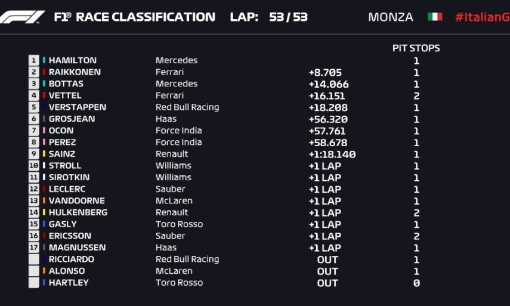The height and width of the screenshot is (306, 510).
Task: Click the F1 logo in the header
Action: 22,17
